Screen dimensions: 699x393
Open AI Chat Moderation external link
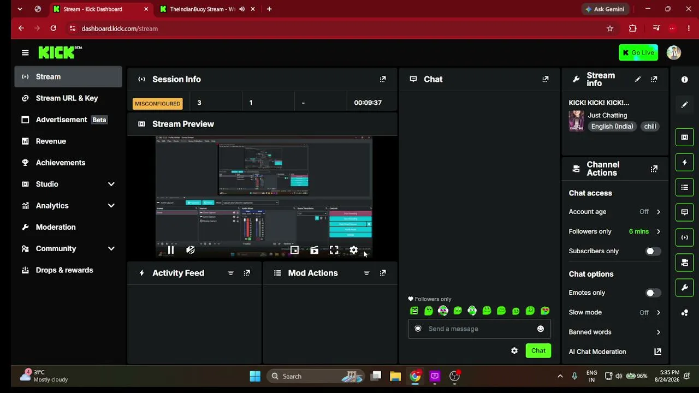(658, 352)
